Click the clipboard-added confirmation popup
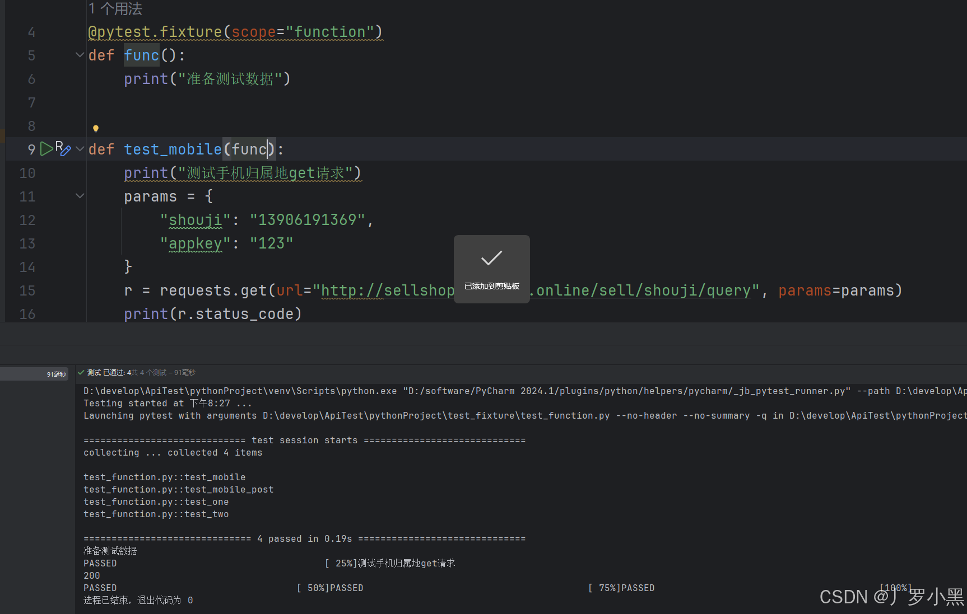This screenshot has height=614, width=967. click(x=491, y=269)
